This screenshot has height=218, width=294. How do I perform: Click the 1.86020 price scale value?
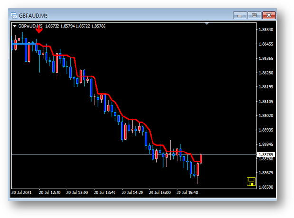point(266,116)
